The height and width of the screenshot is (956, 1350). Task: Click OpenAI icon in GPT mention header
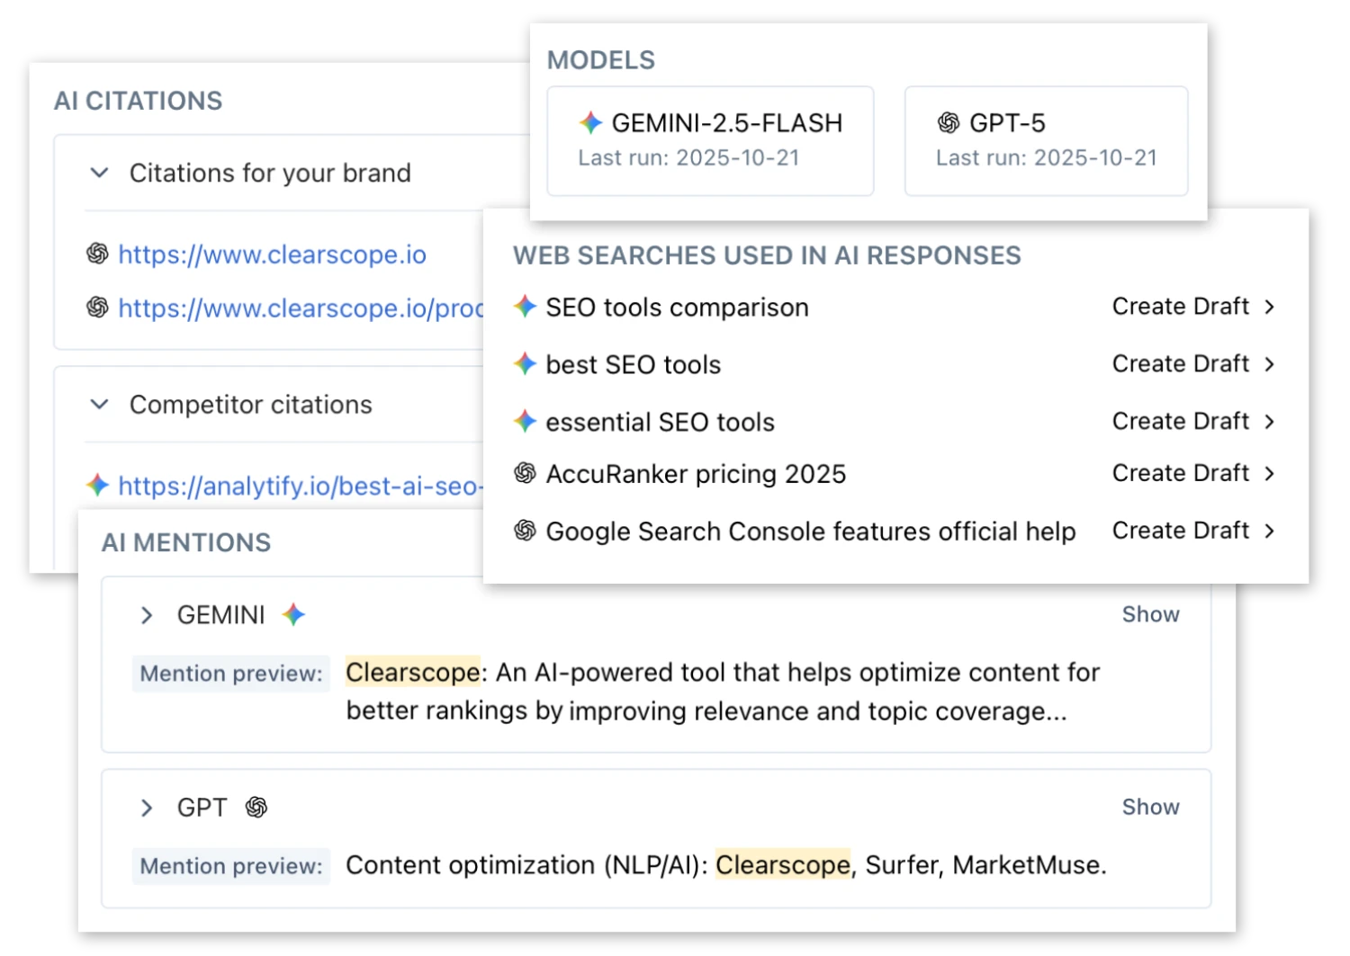coord(256,807)
